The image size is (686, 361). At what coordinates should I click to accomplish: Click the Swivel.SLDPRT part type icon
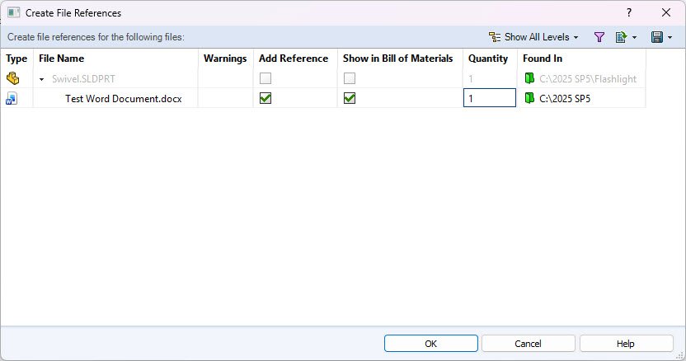12,78
